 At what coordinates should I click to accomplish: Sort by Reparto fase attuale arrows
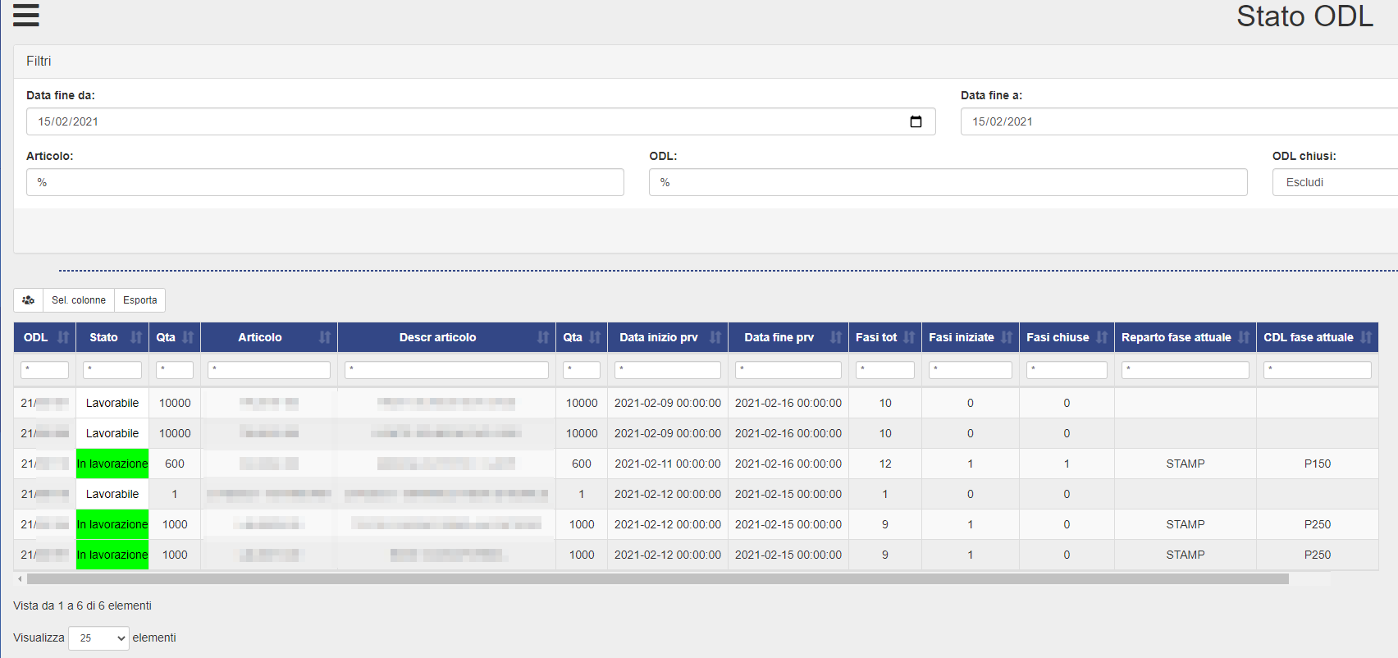click(1244, 337)
